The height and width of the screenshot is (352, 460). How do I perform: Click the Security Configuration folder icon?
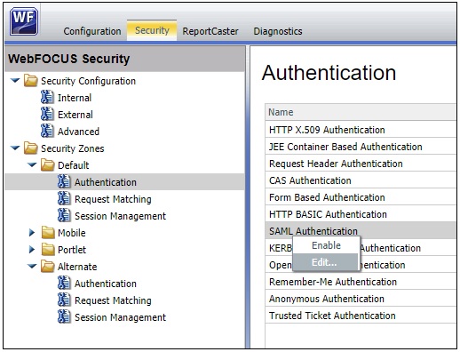[31, 80]
